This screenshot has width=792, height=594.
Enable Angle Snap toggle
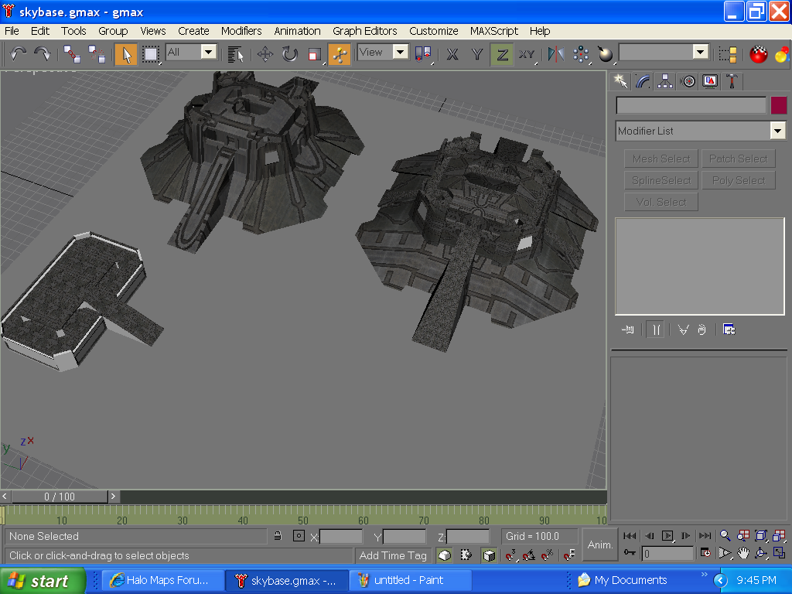[x=528, y=555]
